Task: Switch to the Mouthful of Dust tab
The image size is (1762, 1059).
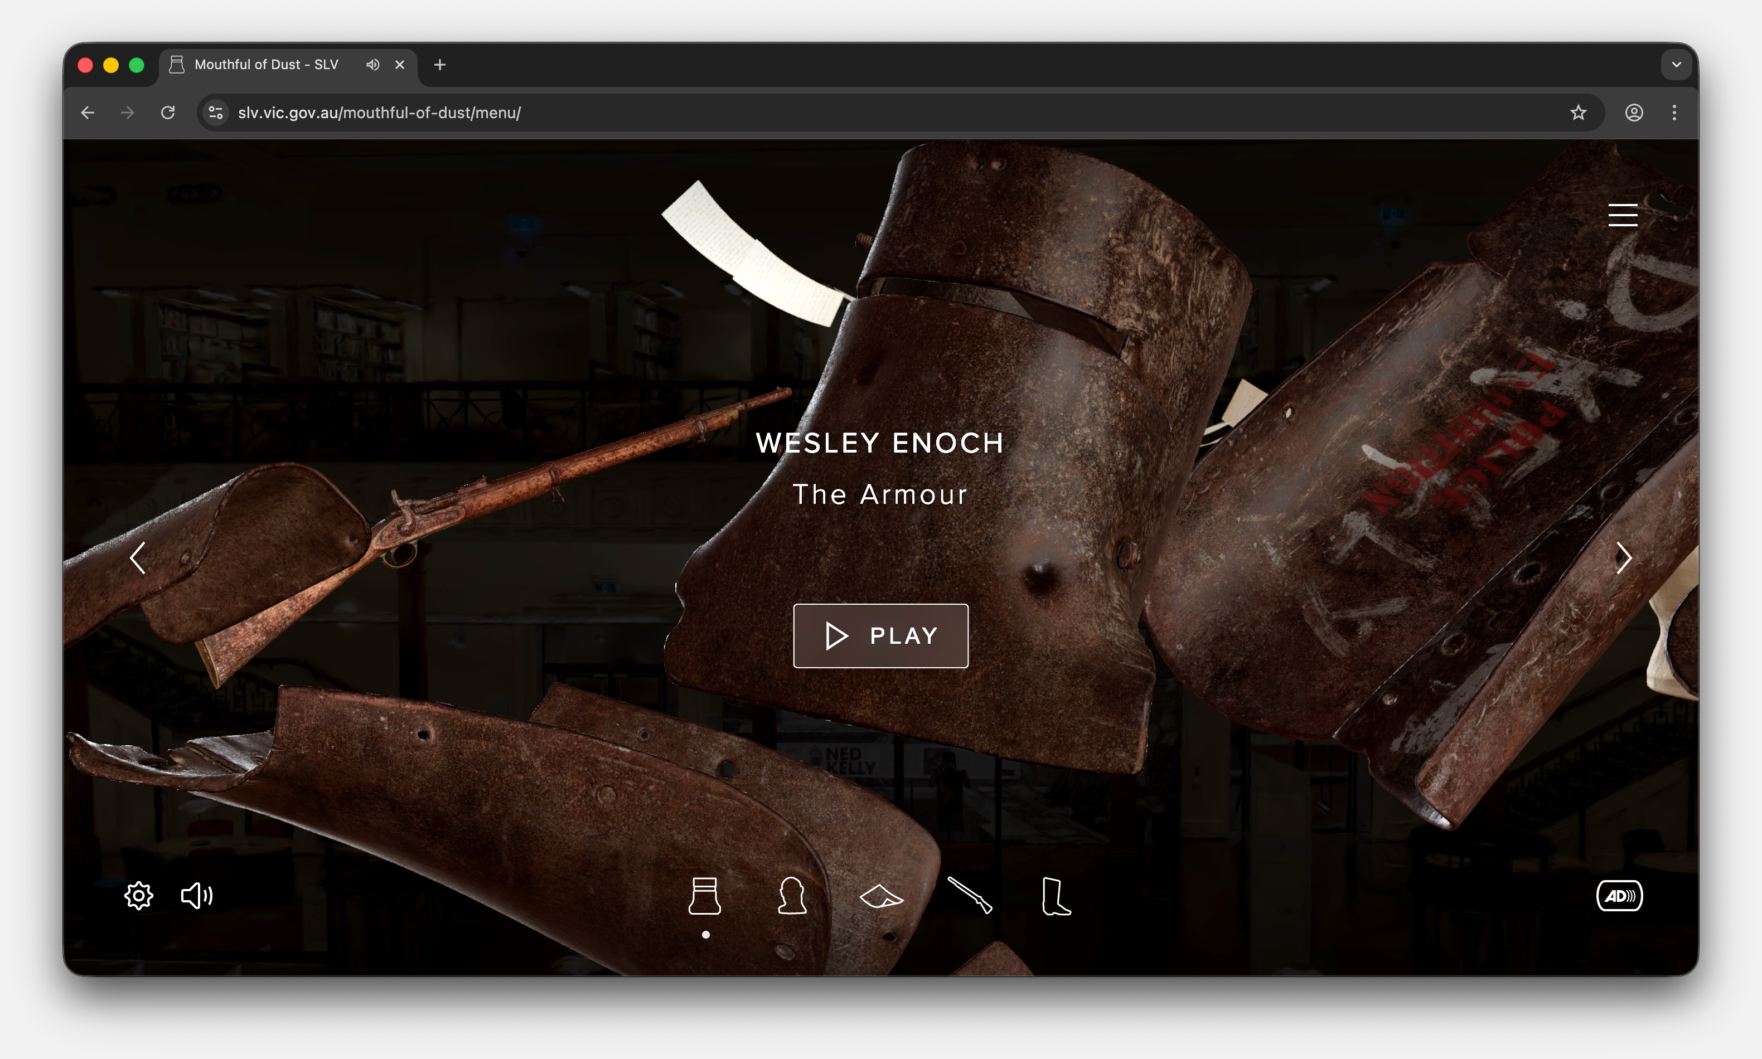Action: (267, 64)
